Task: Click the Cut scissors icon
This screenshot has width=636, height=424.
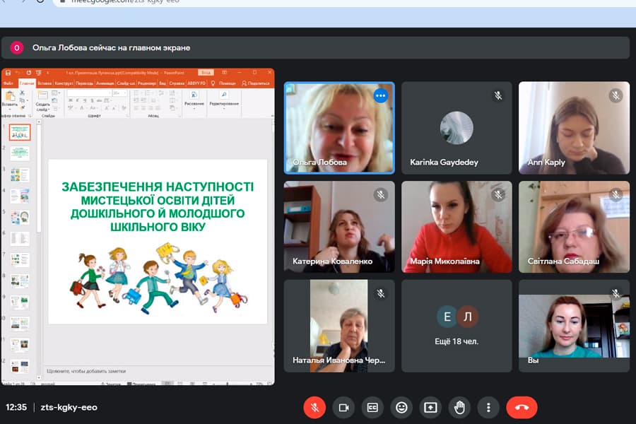Action: (x=22, y=93)
